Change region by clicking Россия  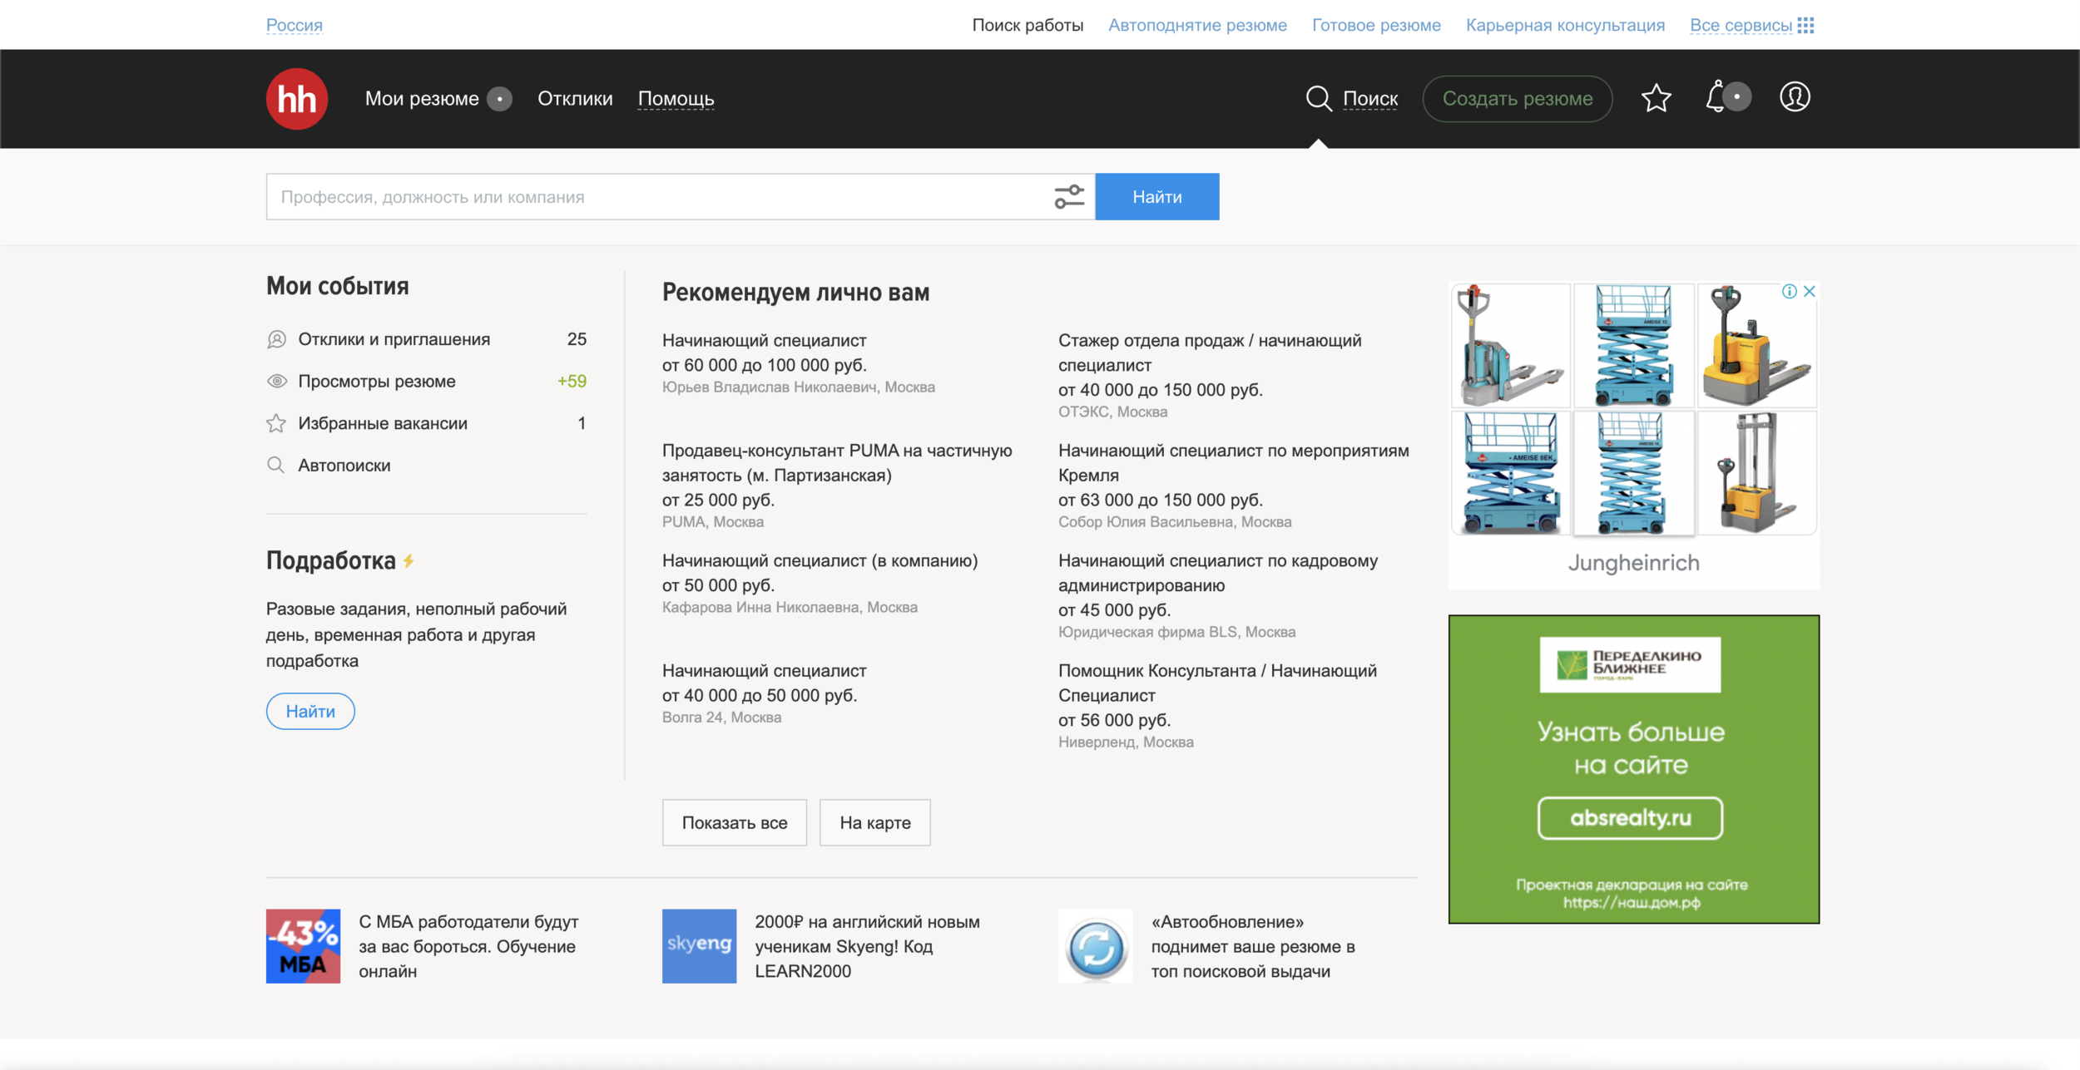pos(295,25)
